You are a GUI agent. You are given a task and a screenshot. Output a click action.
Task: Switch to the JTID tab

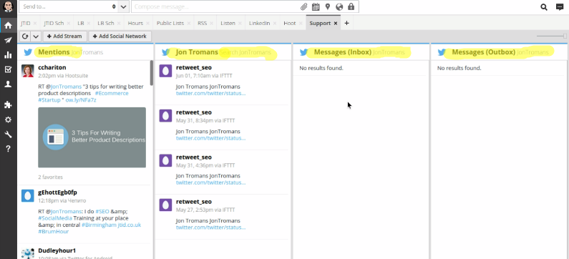click(x=25, y=23)
